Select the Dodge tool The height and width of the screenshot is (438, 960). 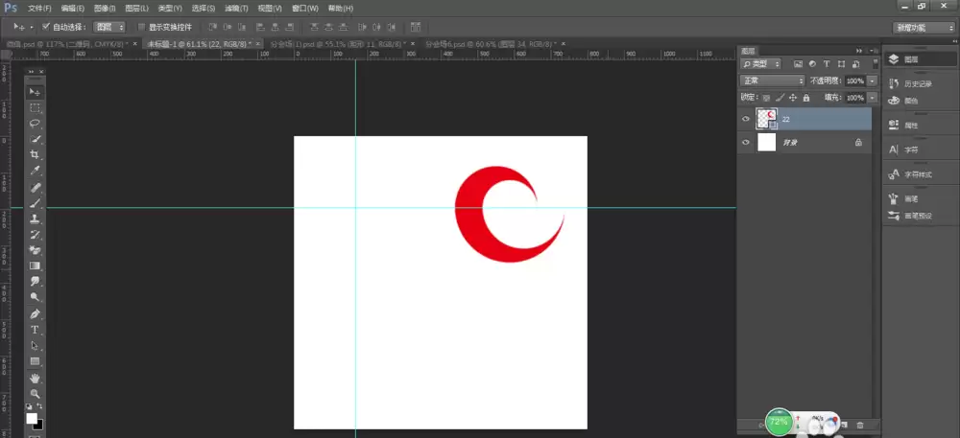[x=35, y=297]
